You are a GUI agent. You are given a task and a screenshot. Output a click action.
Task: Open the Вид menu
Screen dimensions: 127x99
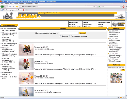11,4
